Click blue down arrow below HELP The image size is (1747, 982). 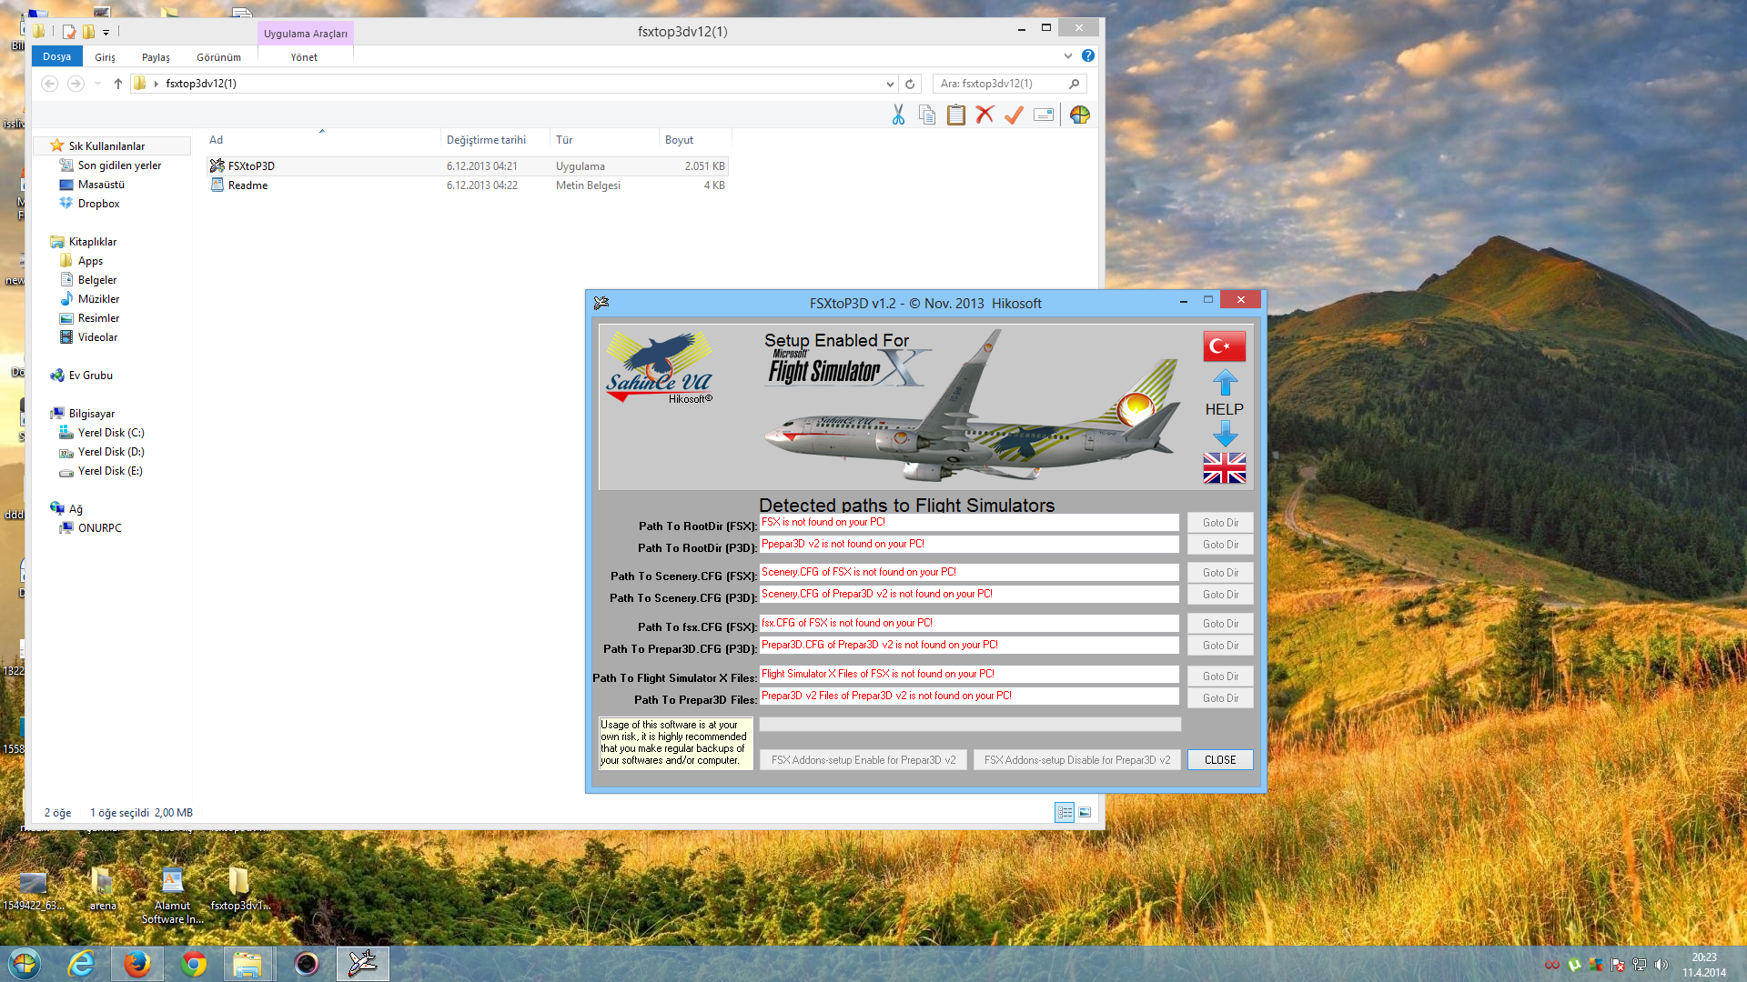point(1225,434)
